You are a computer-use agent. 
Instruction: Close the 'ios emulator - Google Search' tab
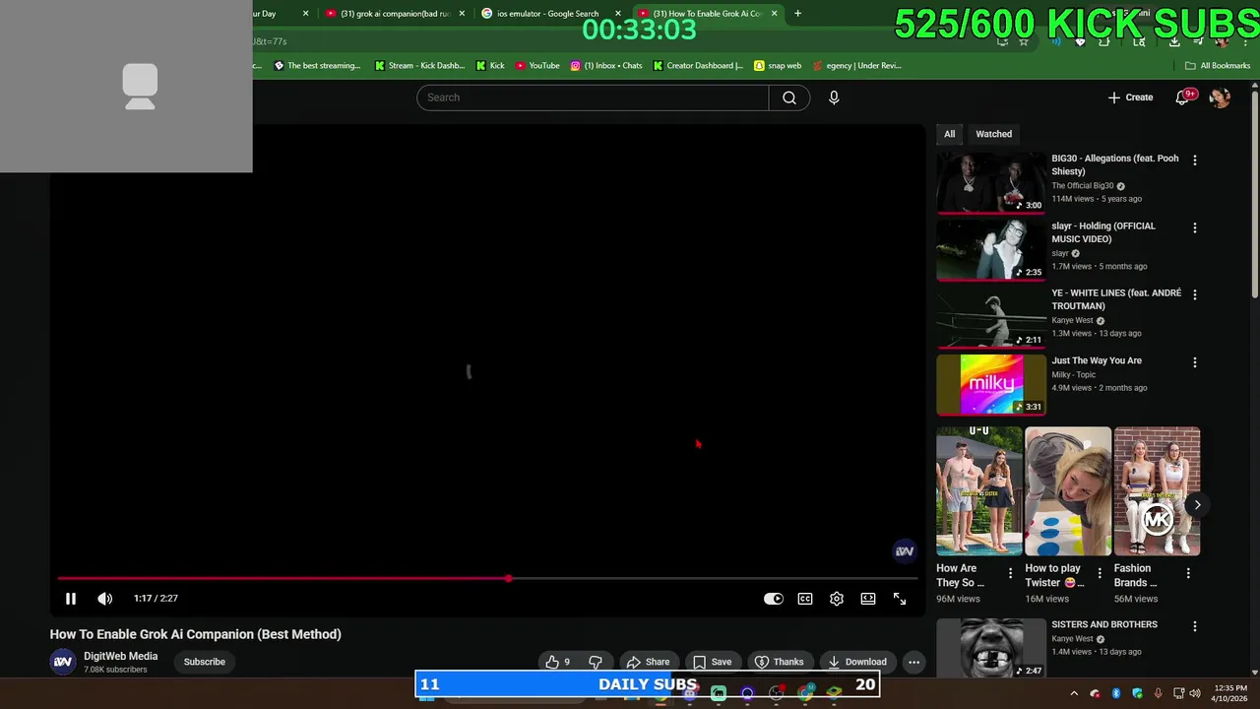click(618, 14)
